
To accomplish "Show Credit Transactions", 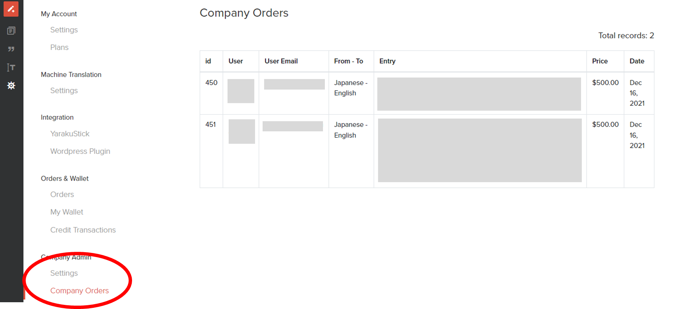I will 83,230.
